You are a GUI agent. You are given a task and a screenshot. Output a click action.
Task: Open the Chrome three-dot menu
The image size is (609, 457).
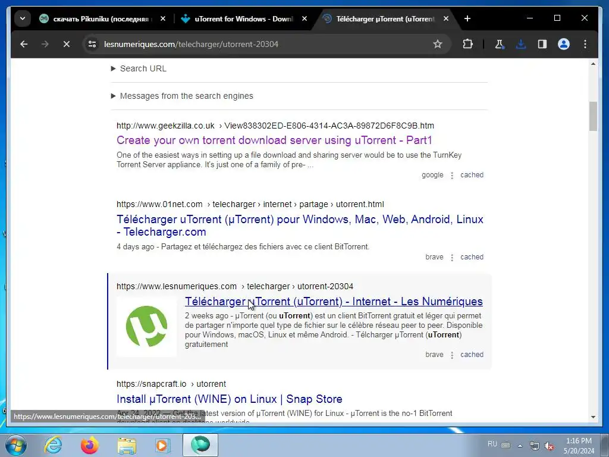[585, 44]
